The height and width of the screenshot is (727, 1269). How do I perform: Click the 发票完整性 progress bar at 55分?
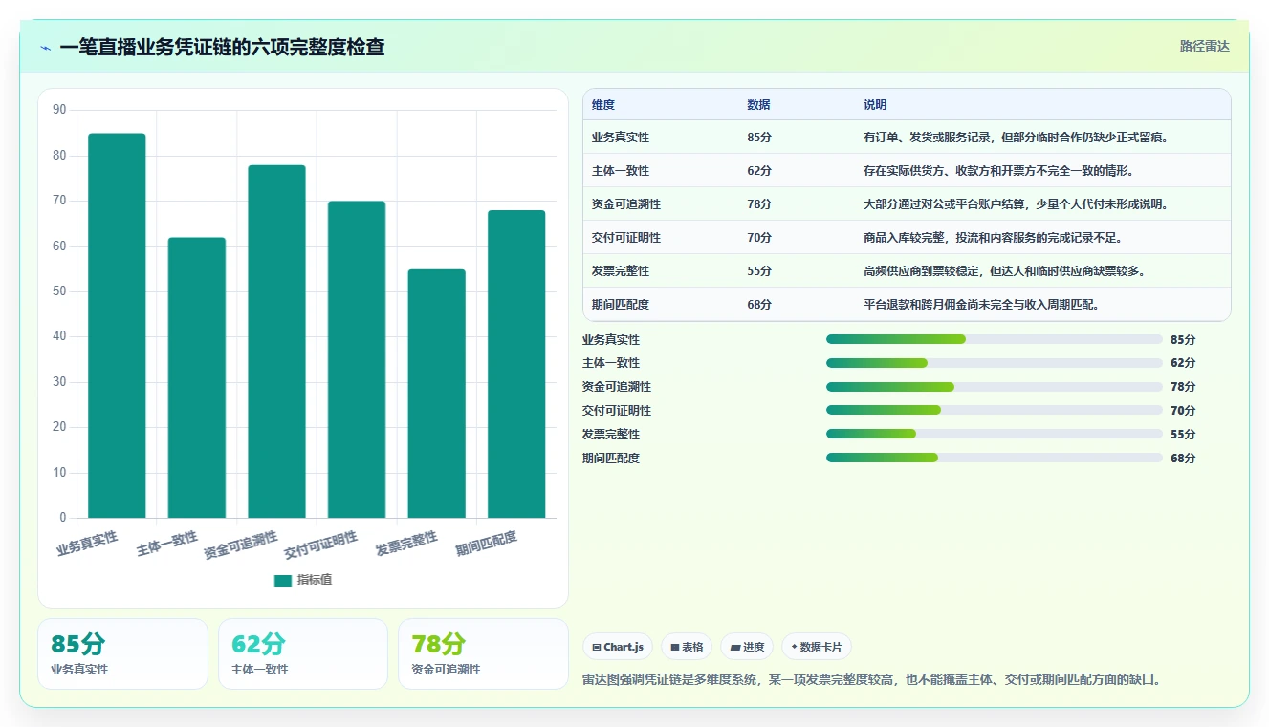(995, 434)
